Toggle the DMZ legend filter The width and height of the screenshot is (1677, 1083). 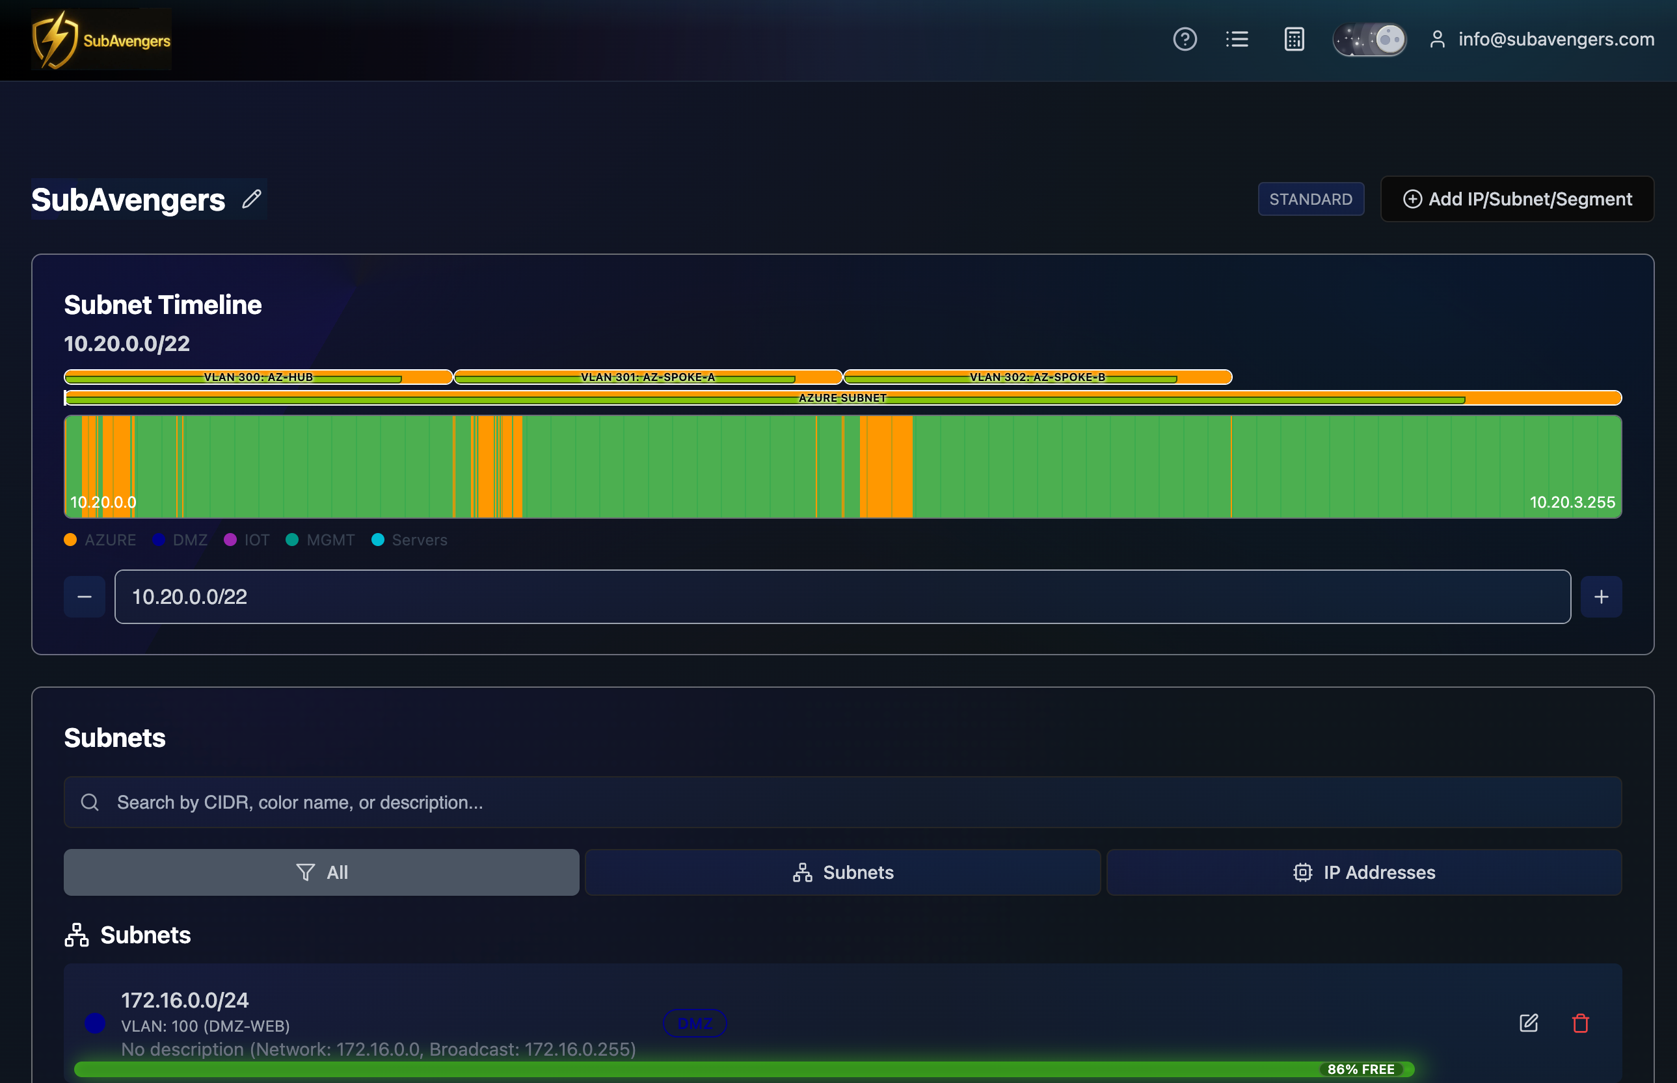point(180,540)
